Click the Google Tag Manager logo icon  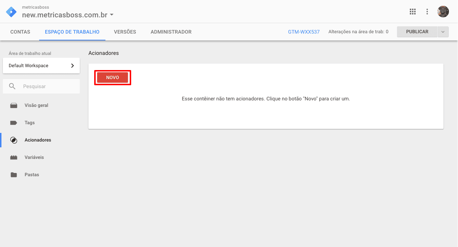tap(11, 12)
